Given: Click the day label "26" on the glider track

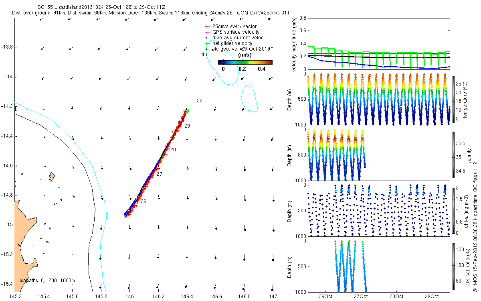Looking at the screenshot, I should 143,201.
